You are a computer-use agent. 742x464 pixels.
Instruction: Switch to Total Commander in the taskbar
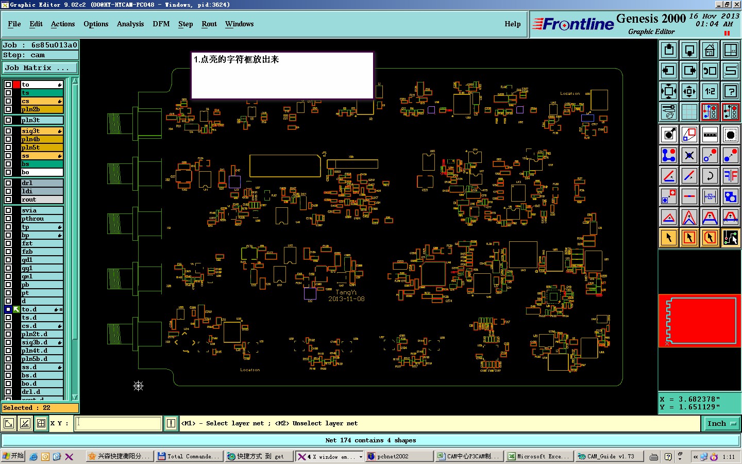(189, 457)
